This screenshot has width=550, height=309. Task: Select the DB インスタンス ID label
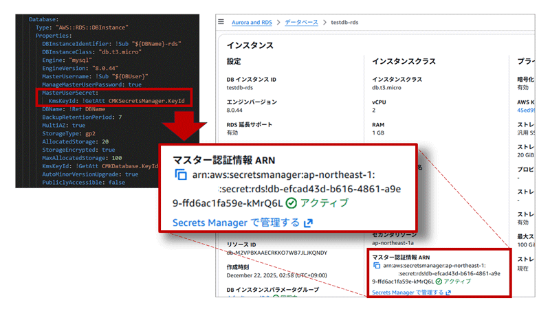point(251,80)
